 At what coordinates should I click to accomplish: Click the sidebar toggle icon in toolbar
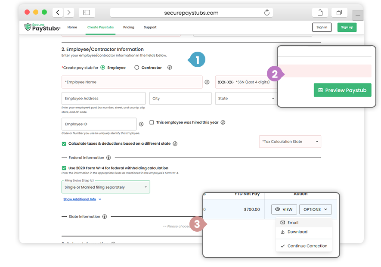click(x=87, y=12)
